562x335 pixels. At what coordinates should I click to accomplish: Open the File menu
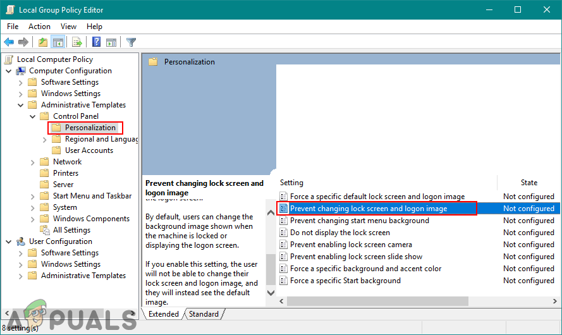(13, 27)
